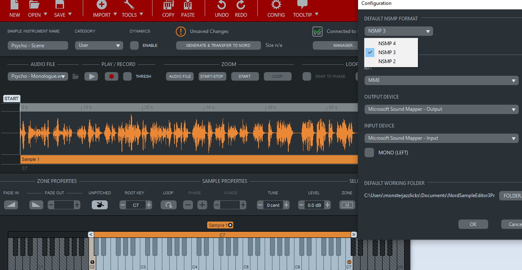Open the API MME dropdown
Screen dimensions: 522x270
[441, 80]
